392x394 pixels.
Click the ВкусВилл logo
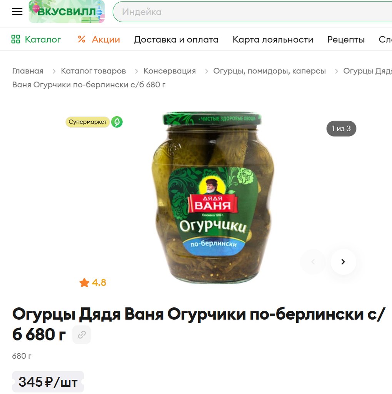(x=67, y=12)
